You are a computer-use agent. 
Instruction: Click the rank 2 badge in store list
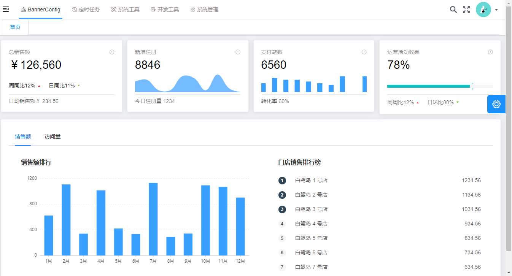tap(282, 195)
